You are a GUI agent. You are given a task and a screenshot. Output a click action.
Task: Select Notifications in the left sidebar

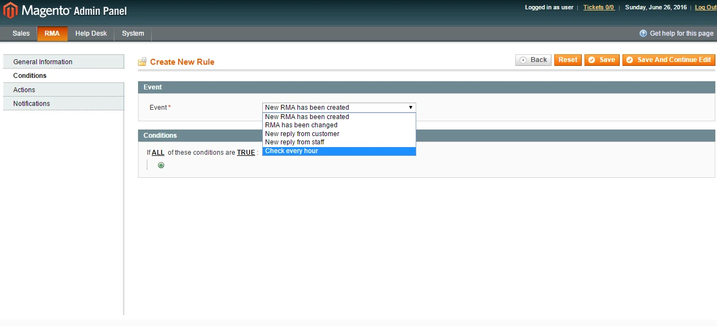(x=31, y=103)
